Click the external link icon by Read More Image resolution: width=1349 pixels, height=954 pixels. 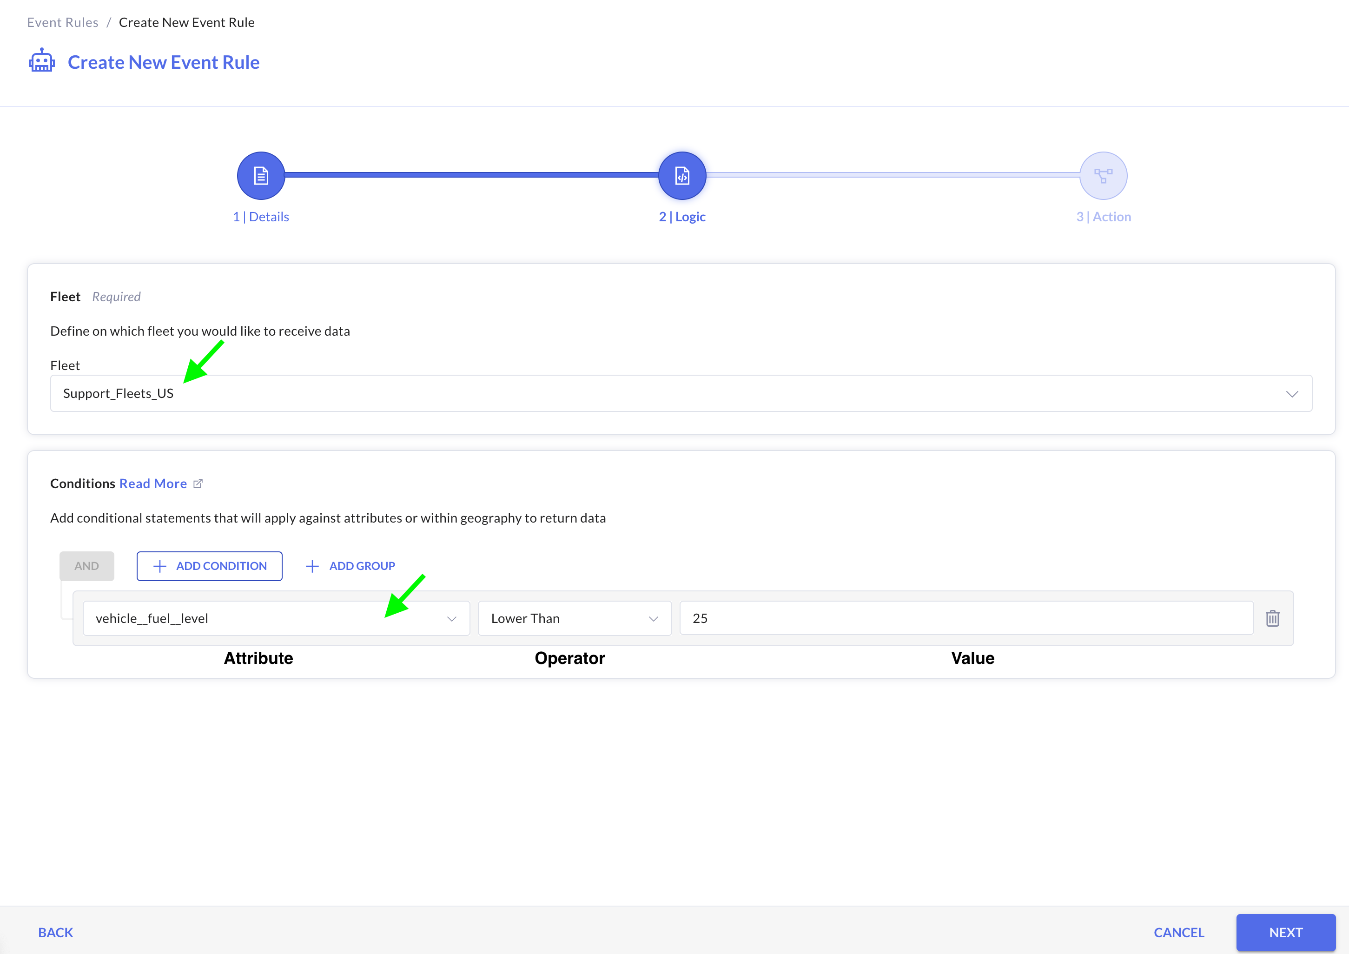[198, 484]
